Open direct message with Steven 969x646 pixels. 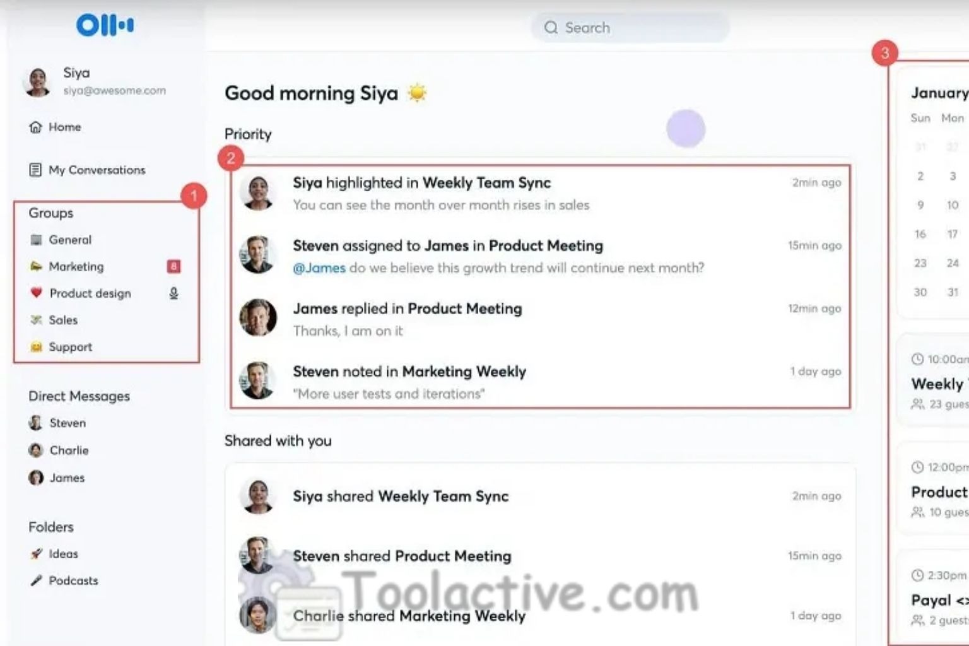click(67, 423)
